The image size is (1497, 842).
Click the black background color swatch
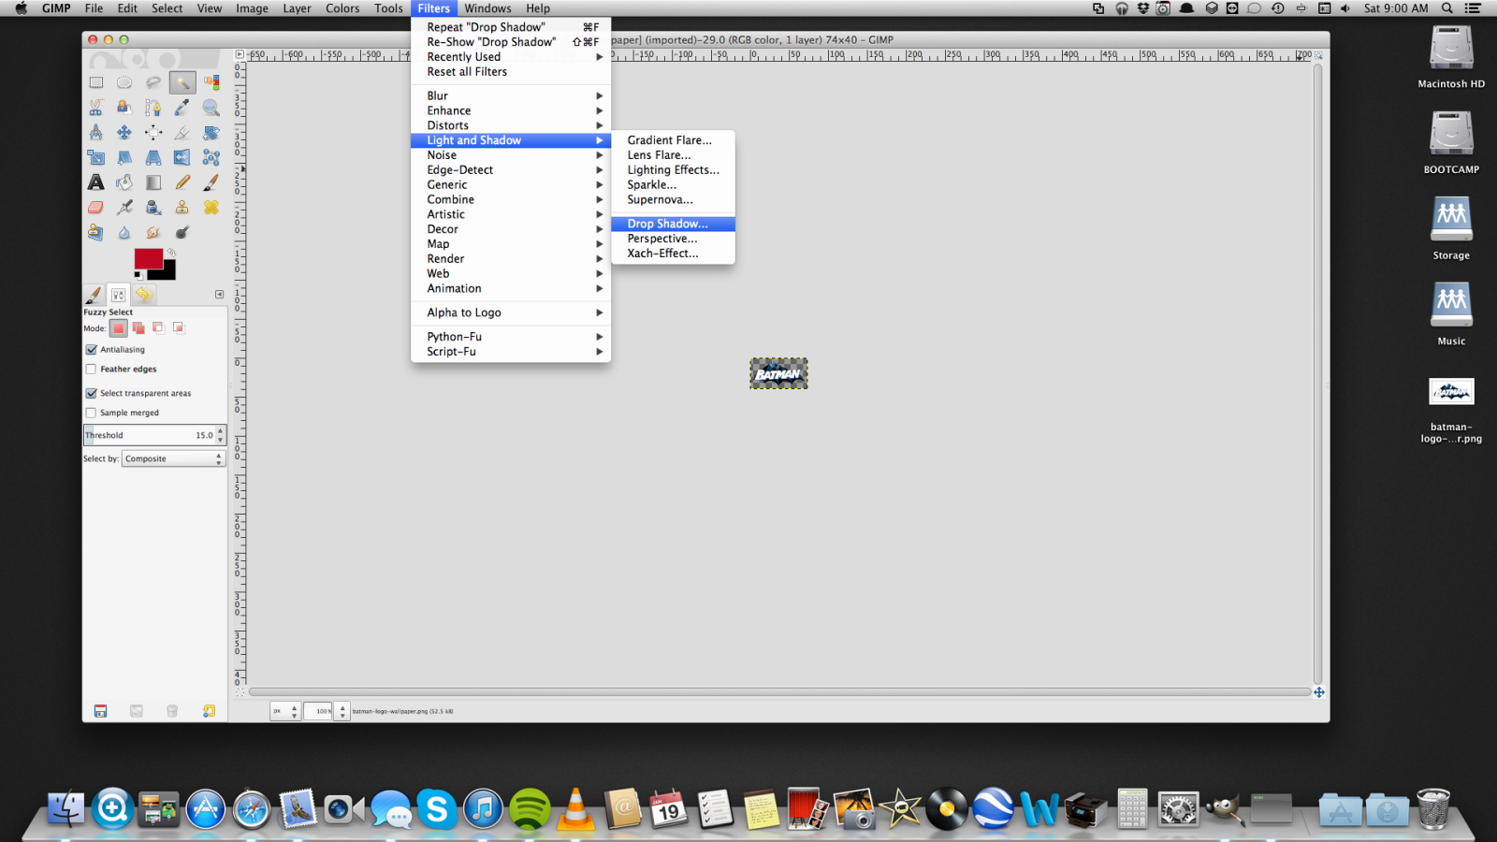click(168, 273)
